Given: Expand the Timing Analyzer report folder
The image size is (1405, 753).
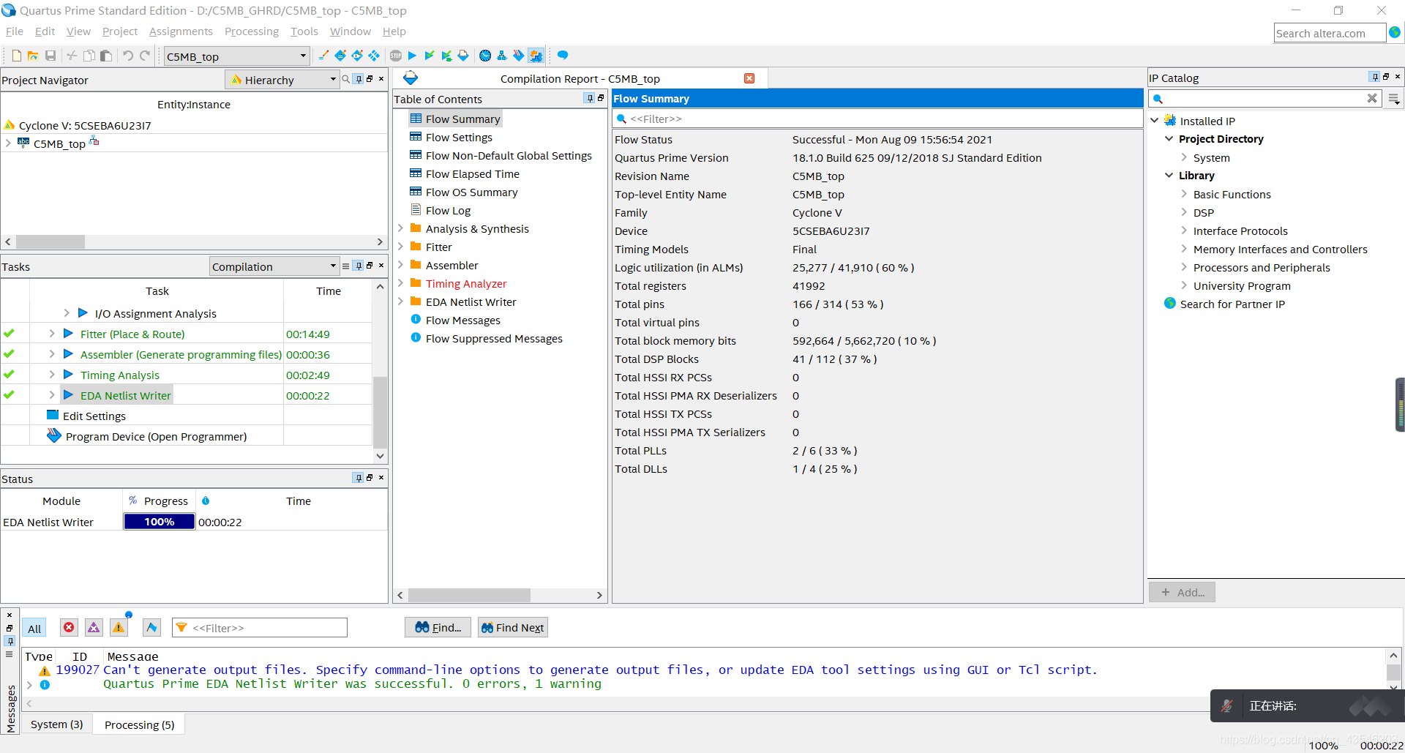Looking at the screenshot, I should click(400, 283).
